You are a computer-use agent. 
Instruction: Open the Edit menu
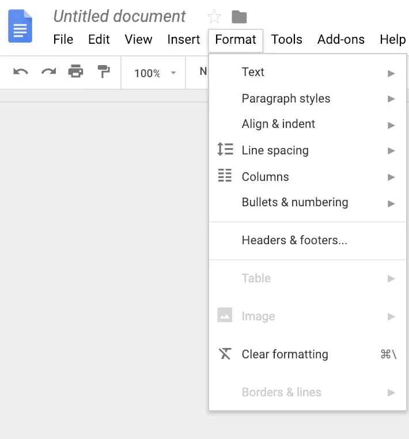click(99, 39)
